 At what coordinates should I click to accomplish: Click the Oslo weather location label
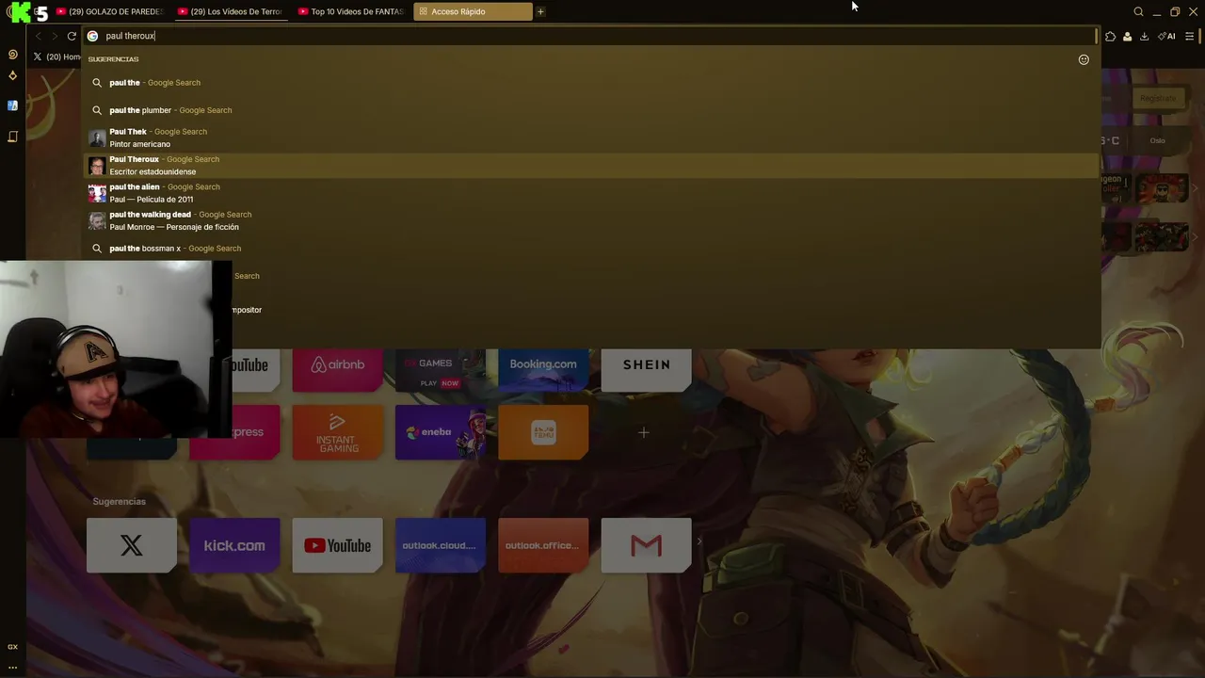(1157, 140)
